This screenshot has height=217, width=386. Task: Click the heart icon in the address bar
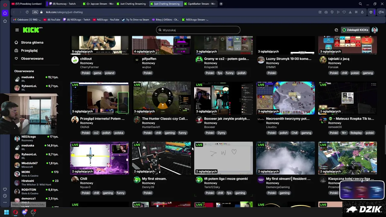[344, 12]
